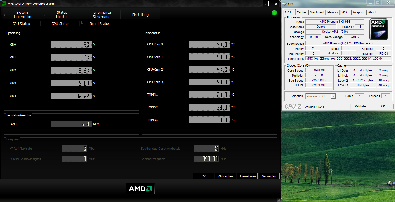The image size is (395, 202).
Task: Click the HT Link value 2024.9 MHz
Action: pyautogui.click(x=319, y=85)
